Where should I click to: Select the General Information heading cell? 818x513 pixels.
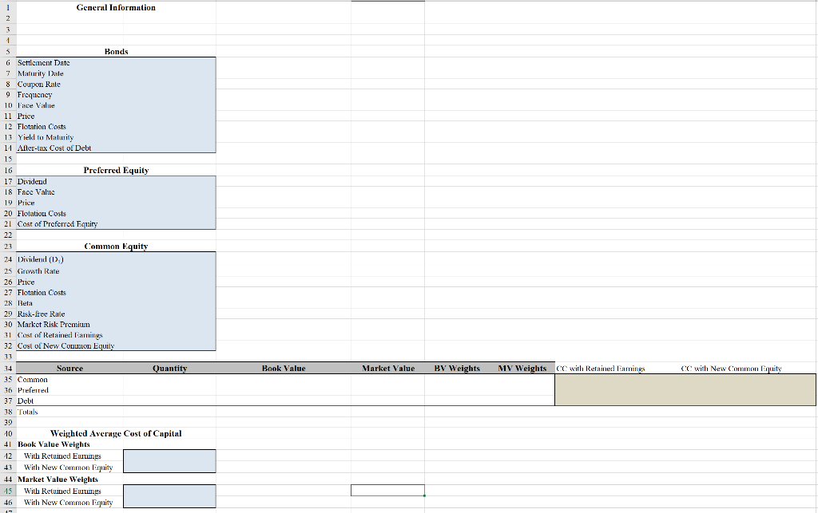pyautogui.click(x=116, y=7)
